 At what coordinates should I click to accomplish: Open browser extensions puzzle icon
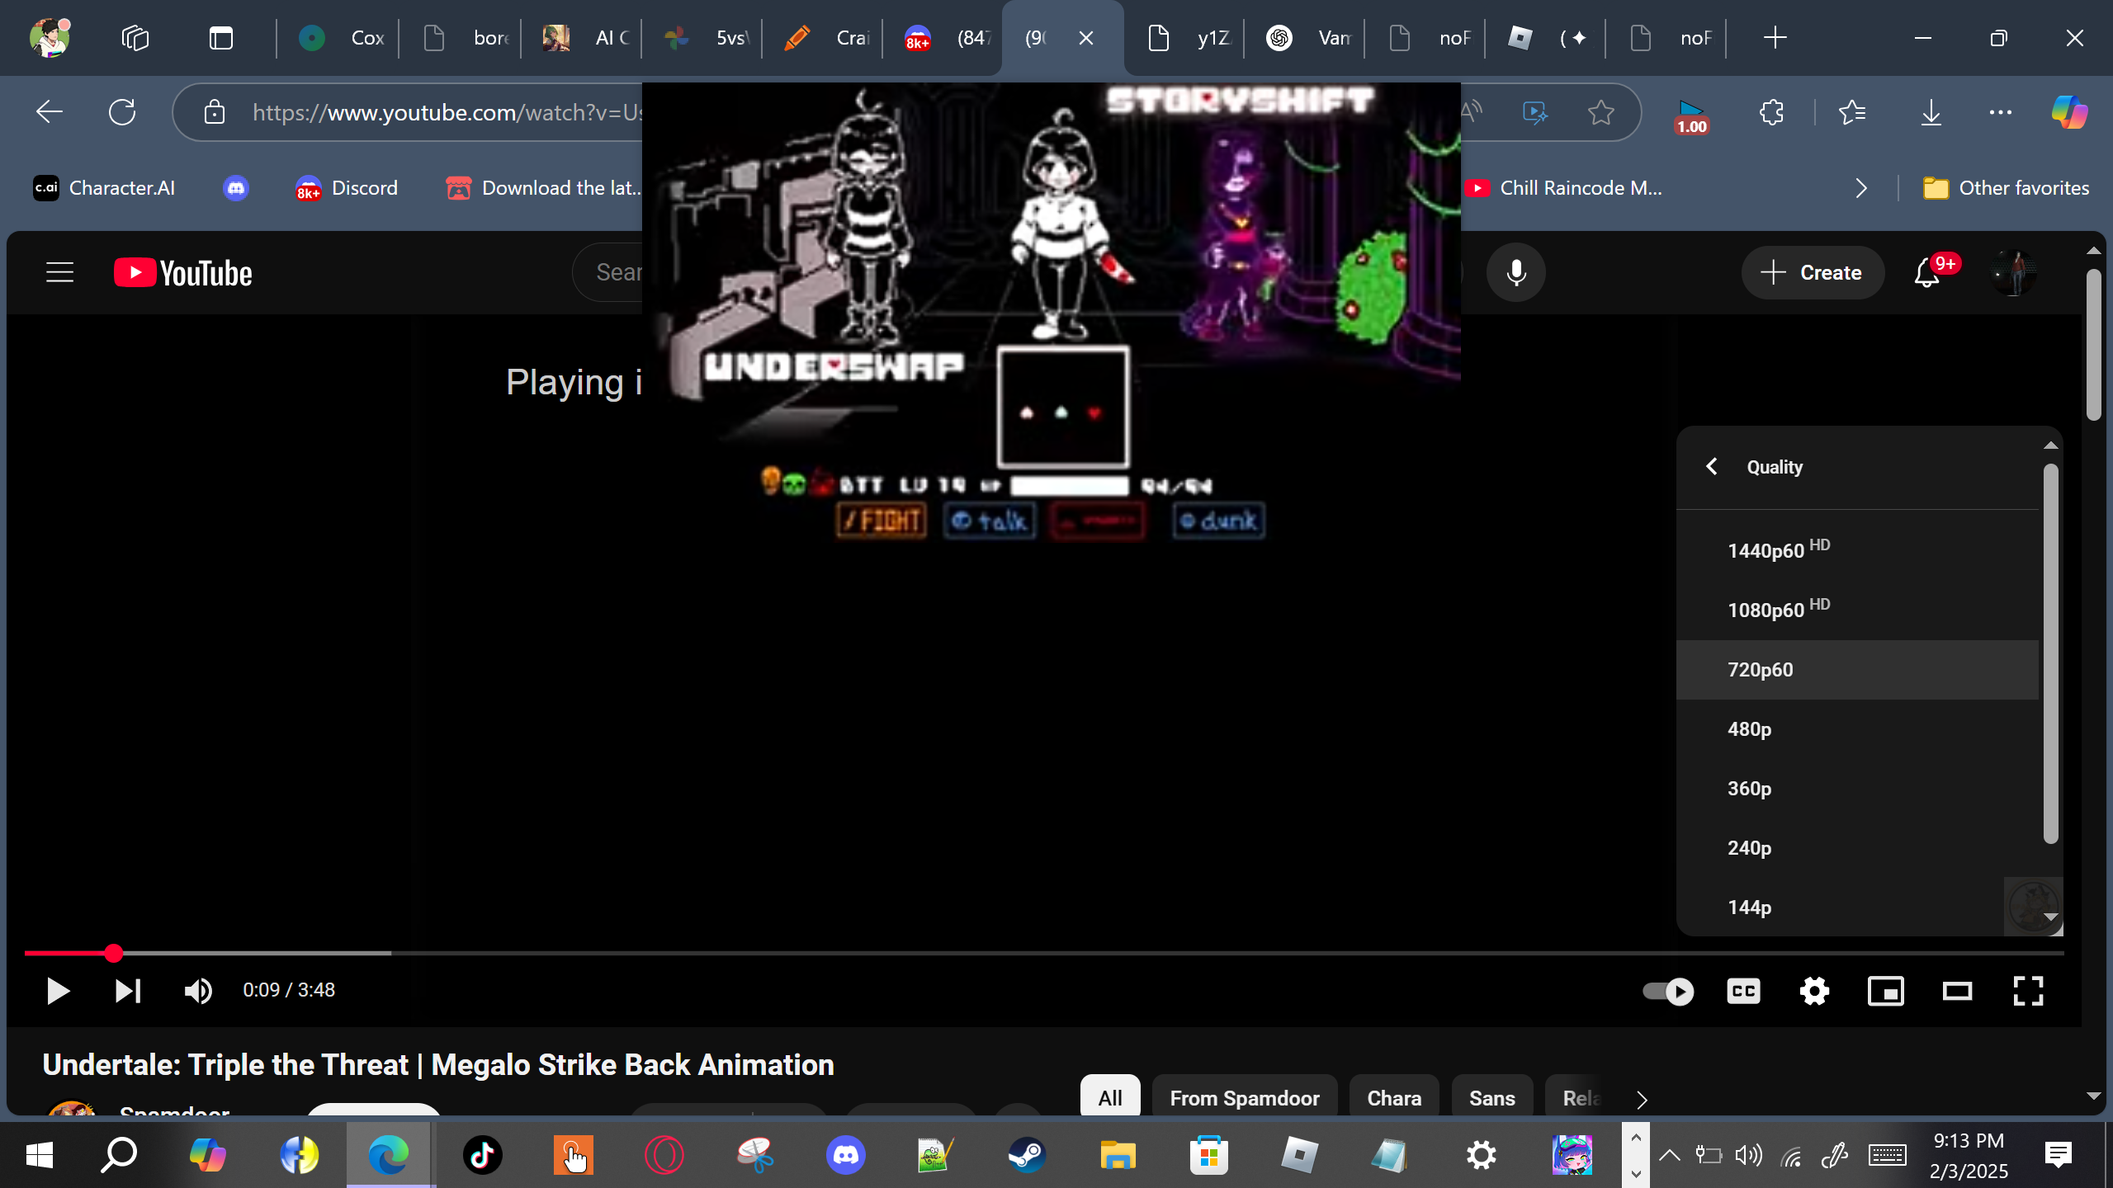1771,112
